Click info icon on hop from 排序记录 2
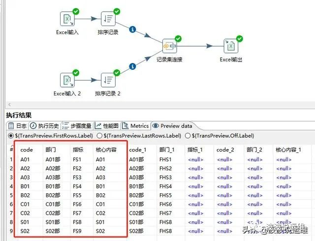 click(x=132, y=66)
